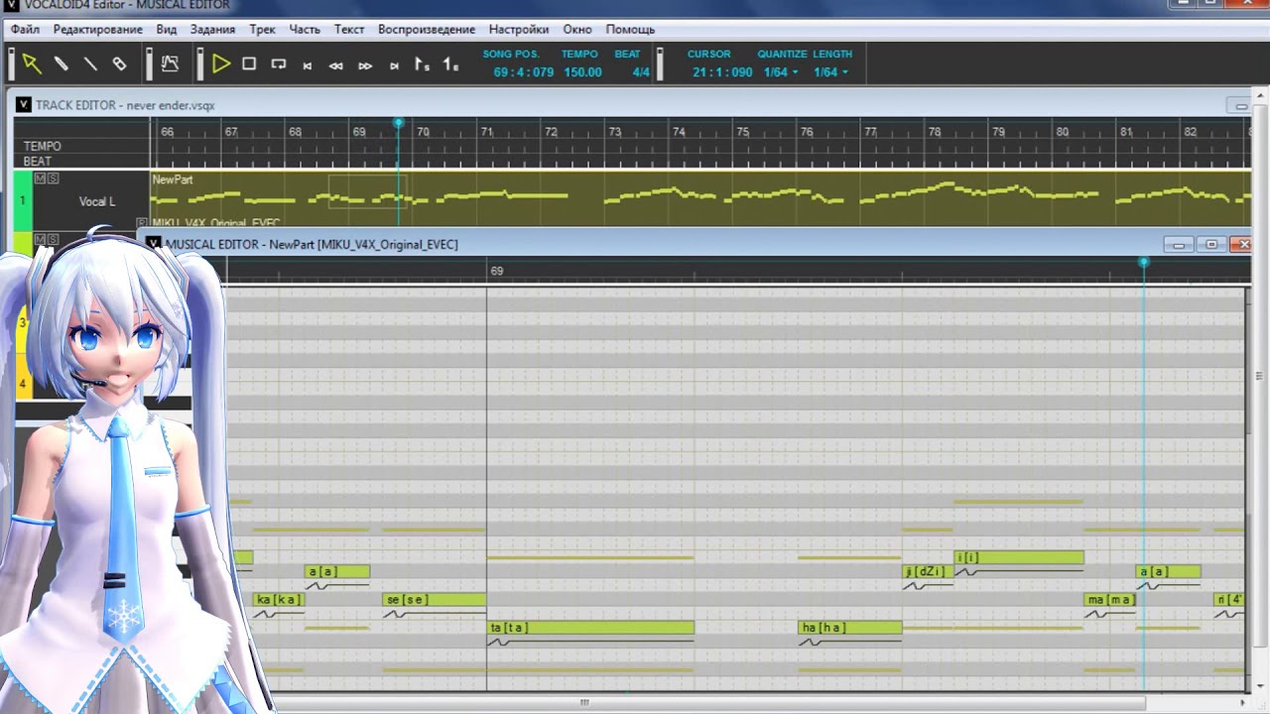Select the Vocal L track name
The width and height of the screenshot is (1270, 714).
(97, 201)
